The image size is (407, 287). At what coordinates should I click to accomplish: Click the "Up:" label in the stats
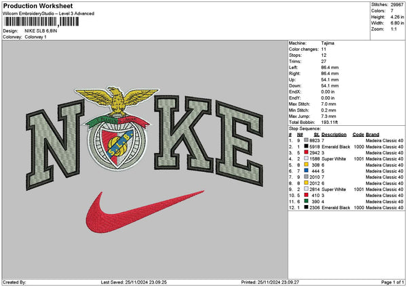coord(292,79)
